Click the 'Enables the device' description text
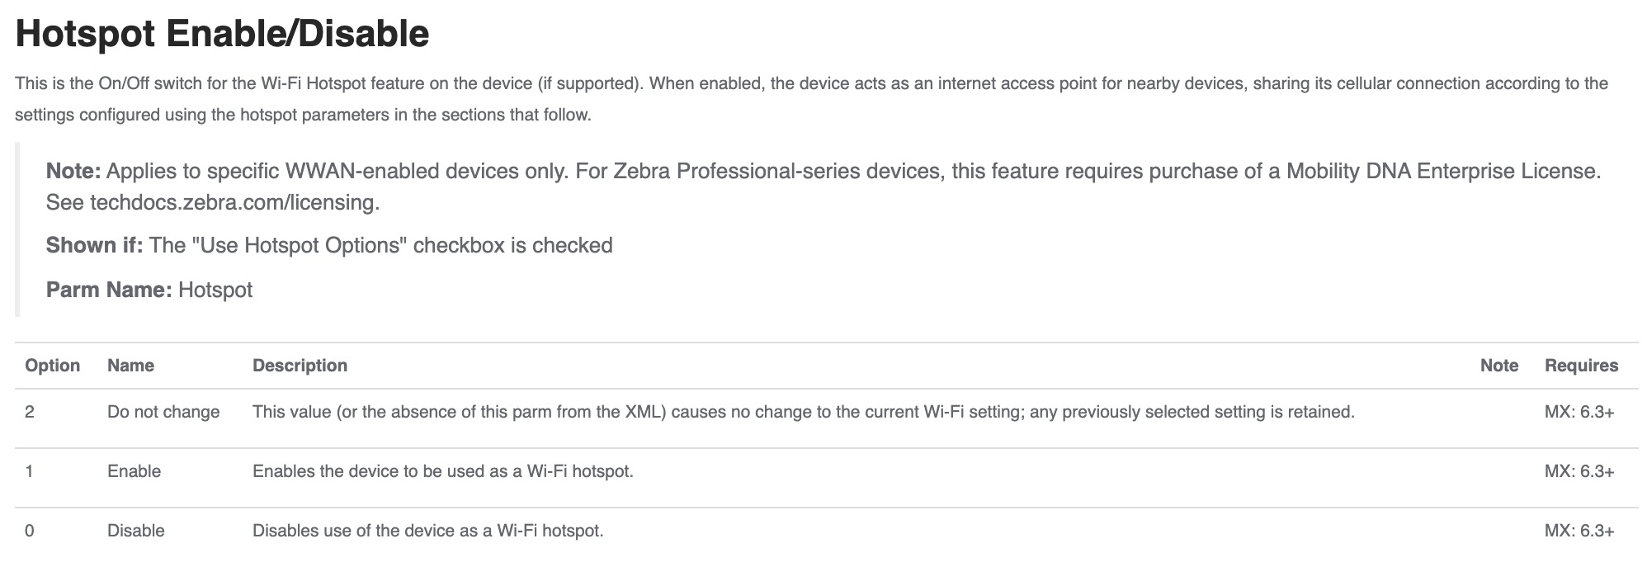 coord(442,471)
